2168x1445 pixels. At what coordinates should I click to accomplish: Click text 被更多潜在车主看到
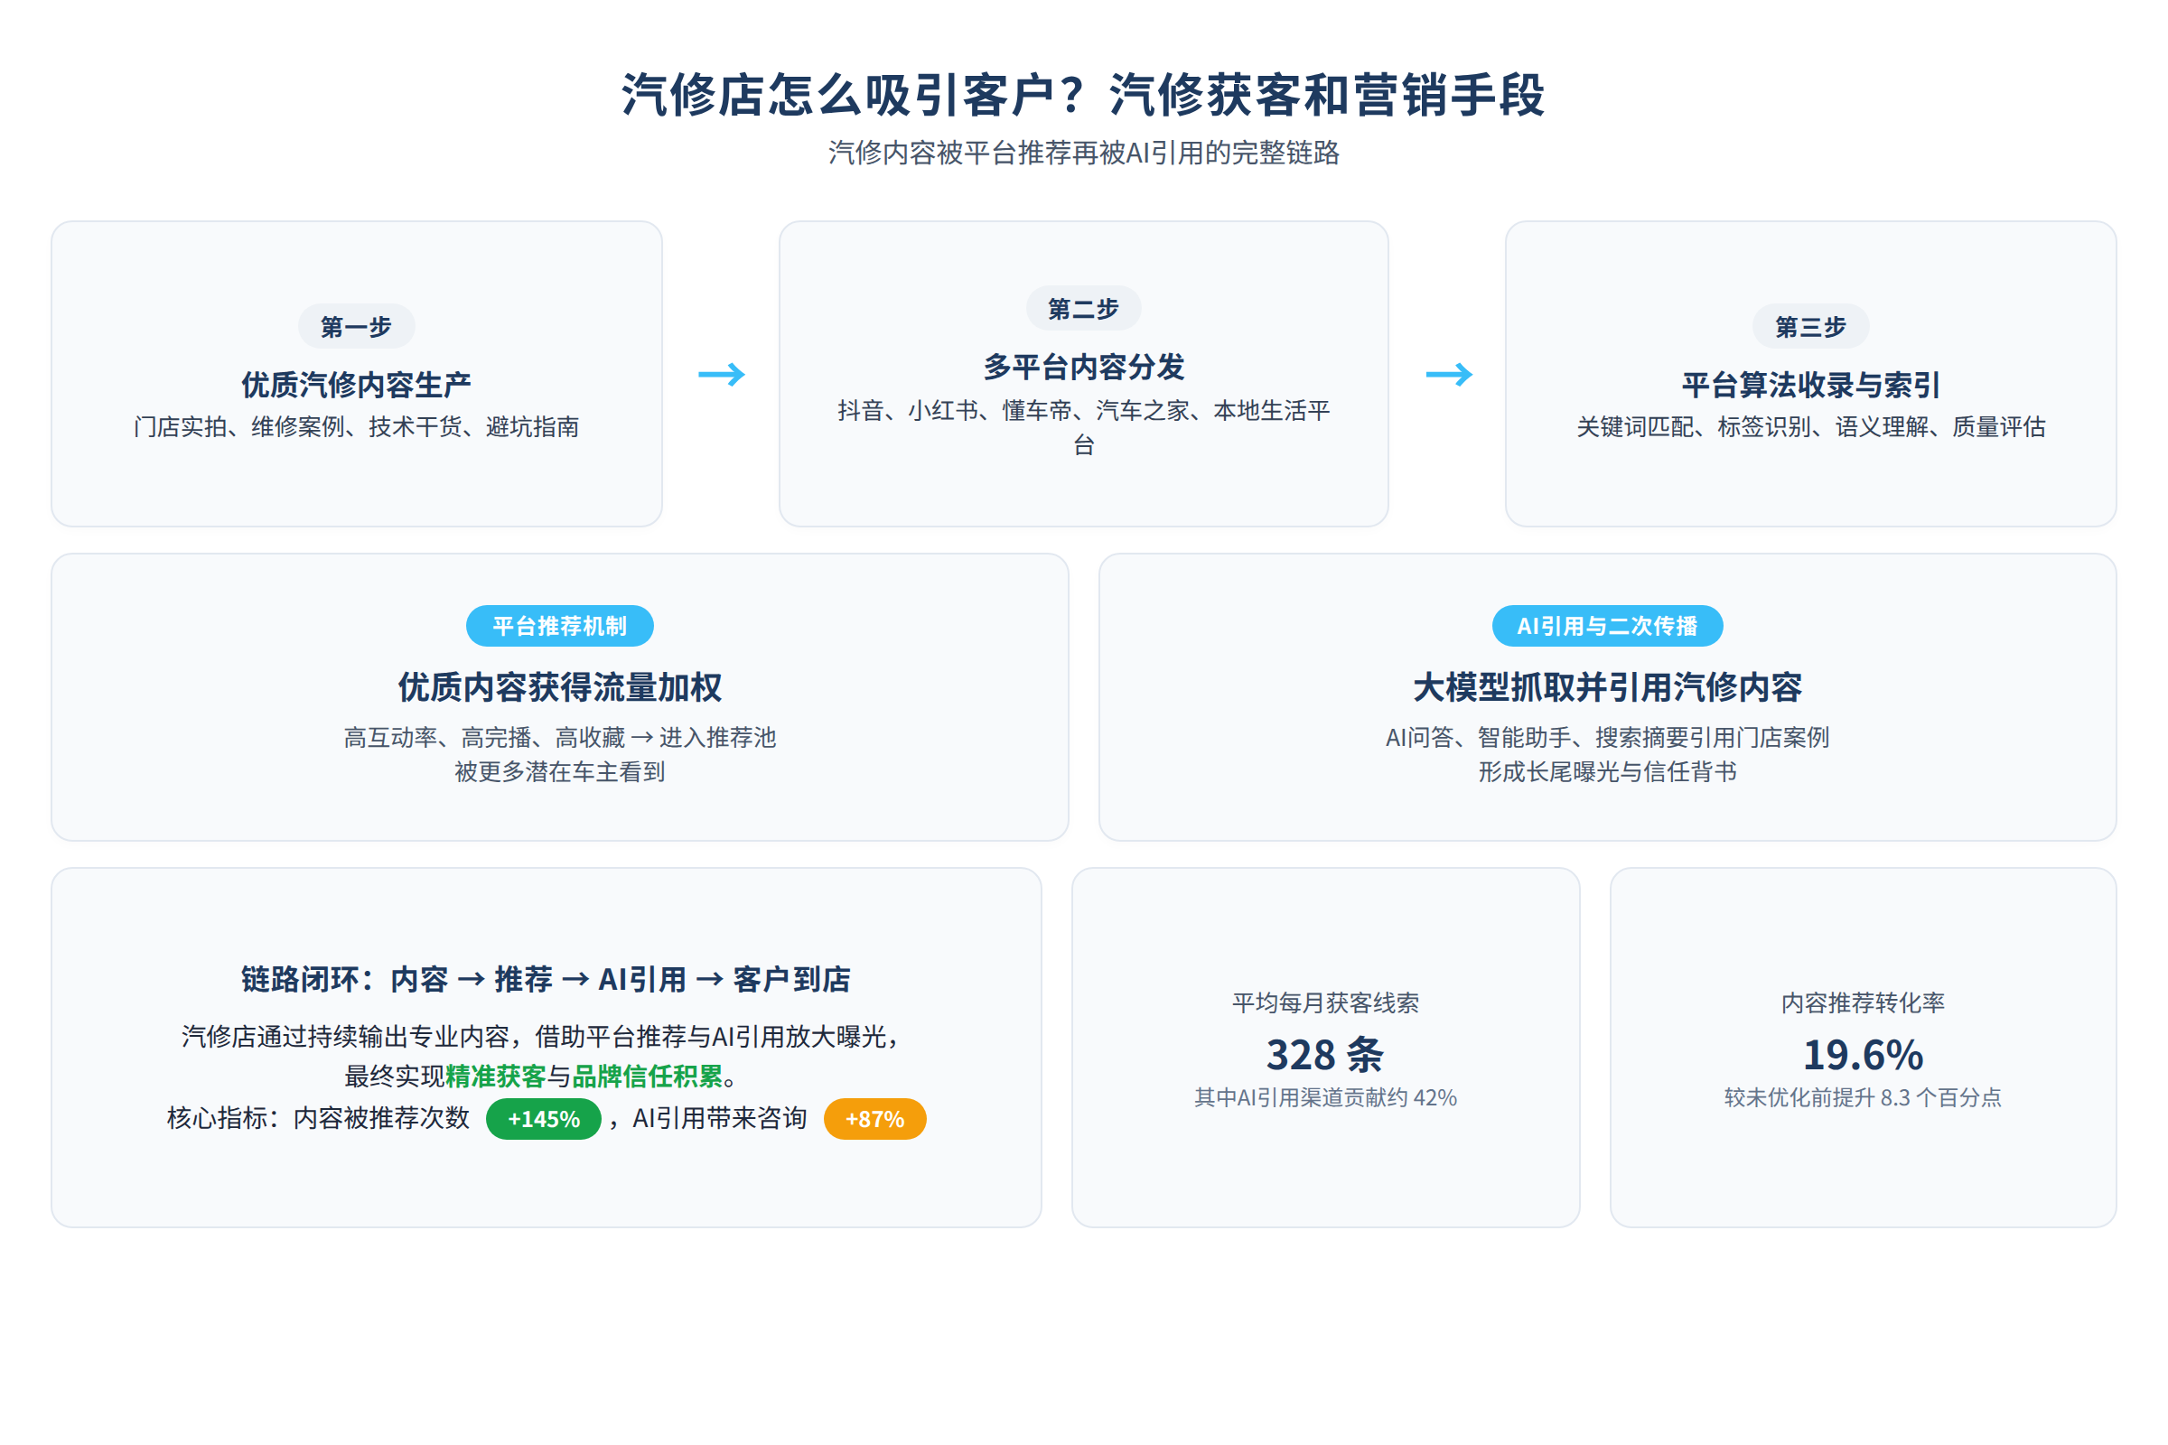coord(559,772)
